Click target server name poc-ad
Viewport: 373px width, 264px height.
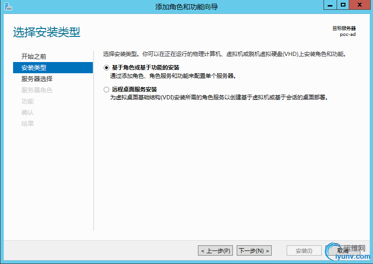tap(347, 35)
